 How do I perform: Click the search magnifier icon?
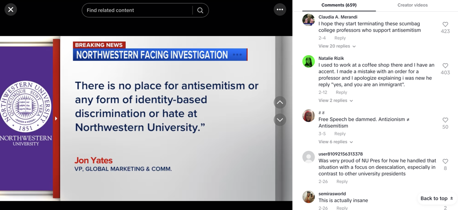(x=200, y=10)
